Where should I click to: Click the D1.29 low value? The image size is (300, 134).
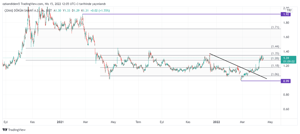76,10
